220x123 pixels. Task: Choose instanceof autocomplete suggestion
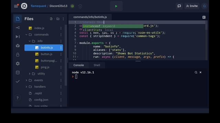(x=113, y=26)
